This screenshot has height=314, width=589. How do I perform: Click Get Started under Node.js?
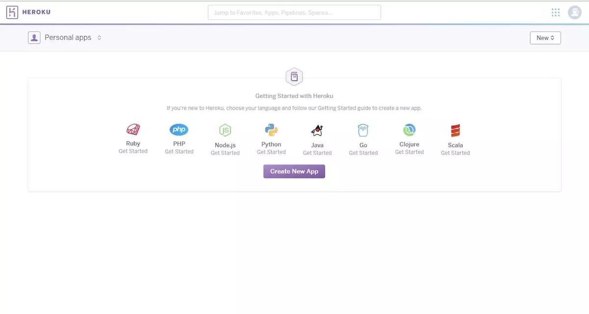225,153
